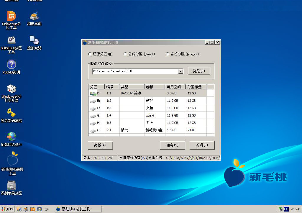Launch the 刷新桌面 desktop shortcut
Viewport: 302px width, 213px height.
(34, 19)
